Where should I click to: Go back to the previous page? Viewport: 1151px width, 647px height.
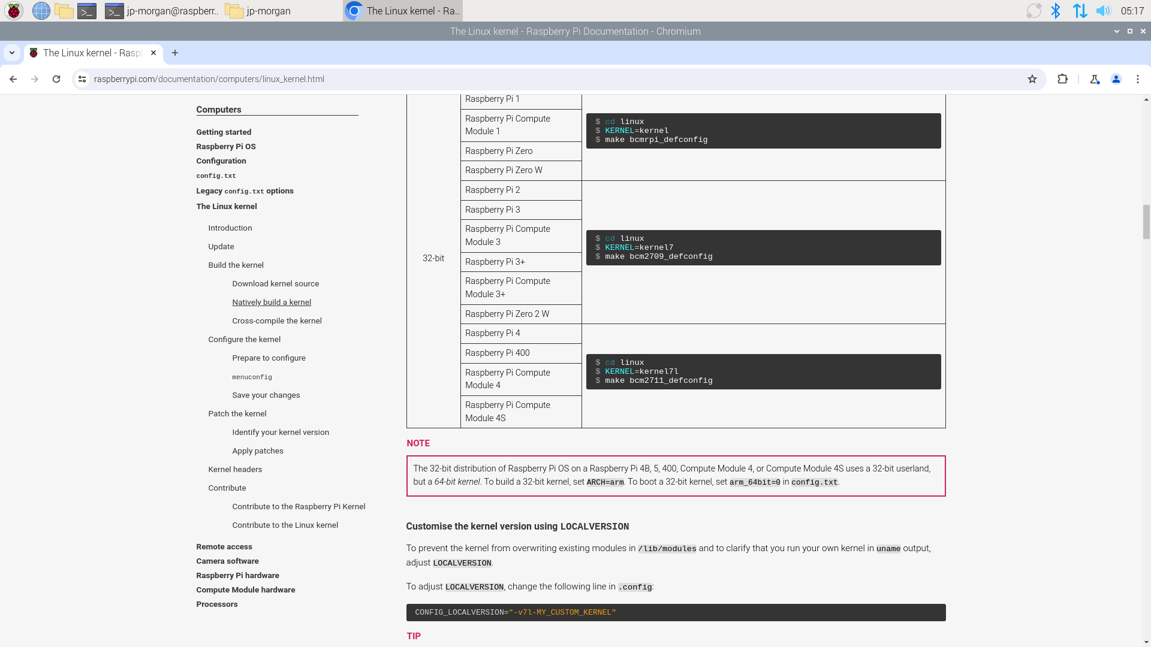pos(13,79)
